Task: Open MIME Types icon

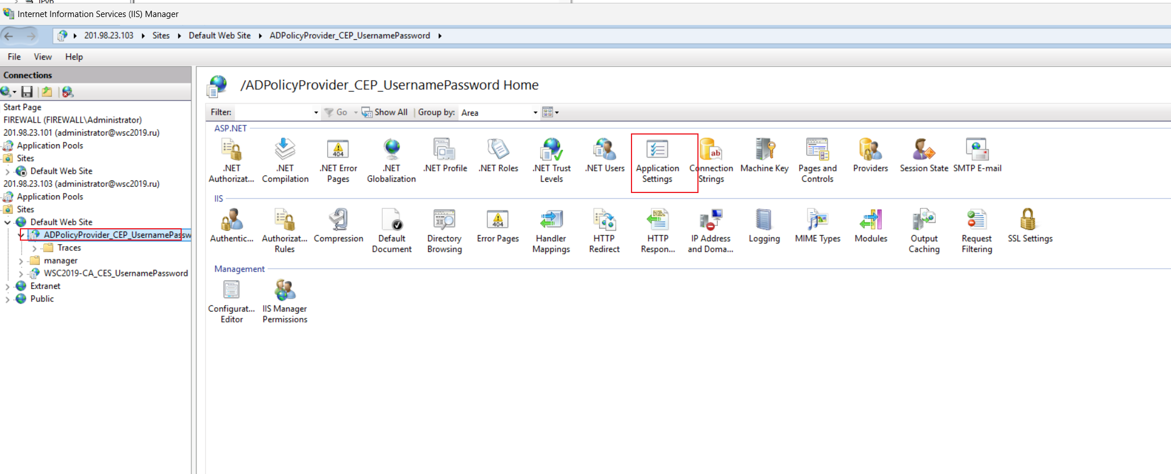Action: (817, 226)
